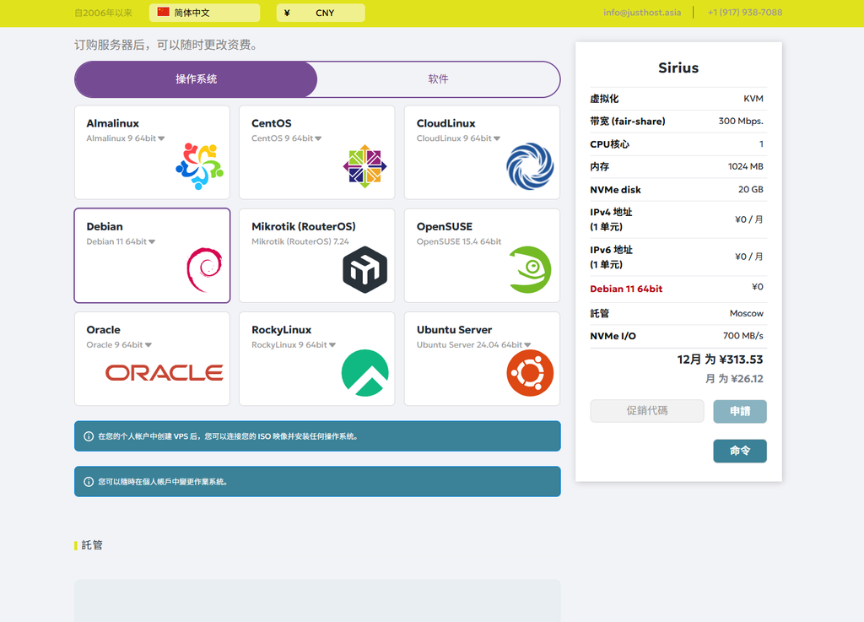Open Debian 11 64bit version dropdown
The image size is (864, 622).
pyautogui.click(x=121, y=241)
